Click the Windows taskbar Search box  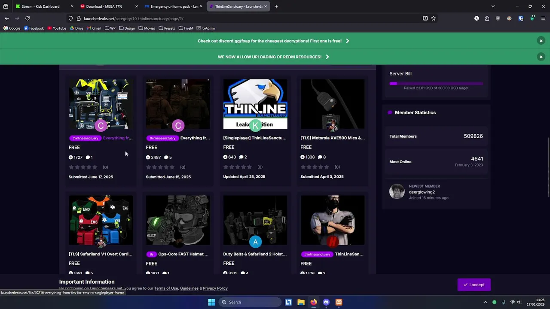[250, 302]
